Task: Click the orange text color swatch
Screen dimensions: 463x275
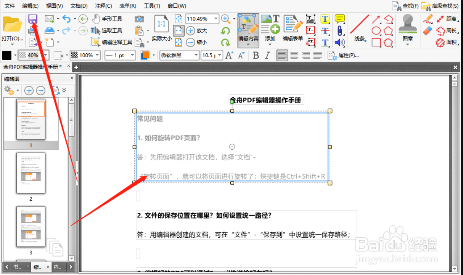Action: pyautogui.click(x=145, y=55)
